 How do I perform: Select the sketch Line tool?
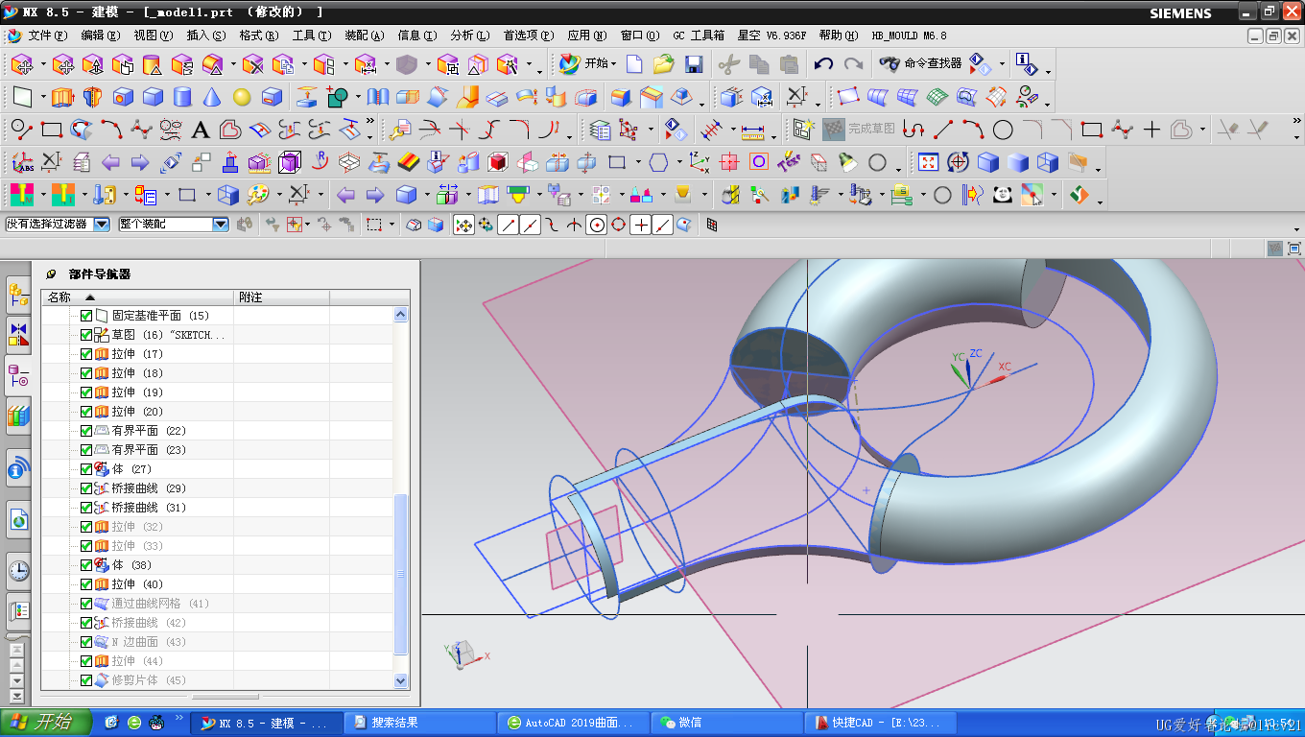(943, 130)
